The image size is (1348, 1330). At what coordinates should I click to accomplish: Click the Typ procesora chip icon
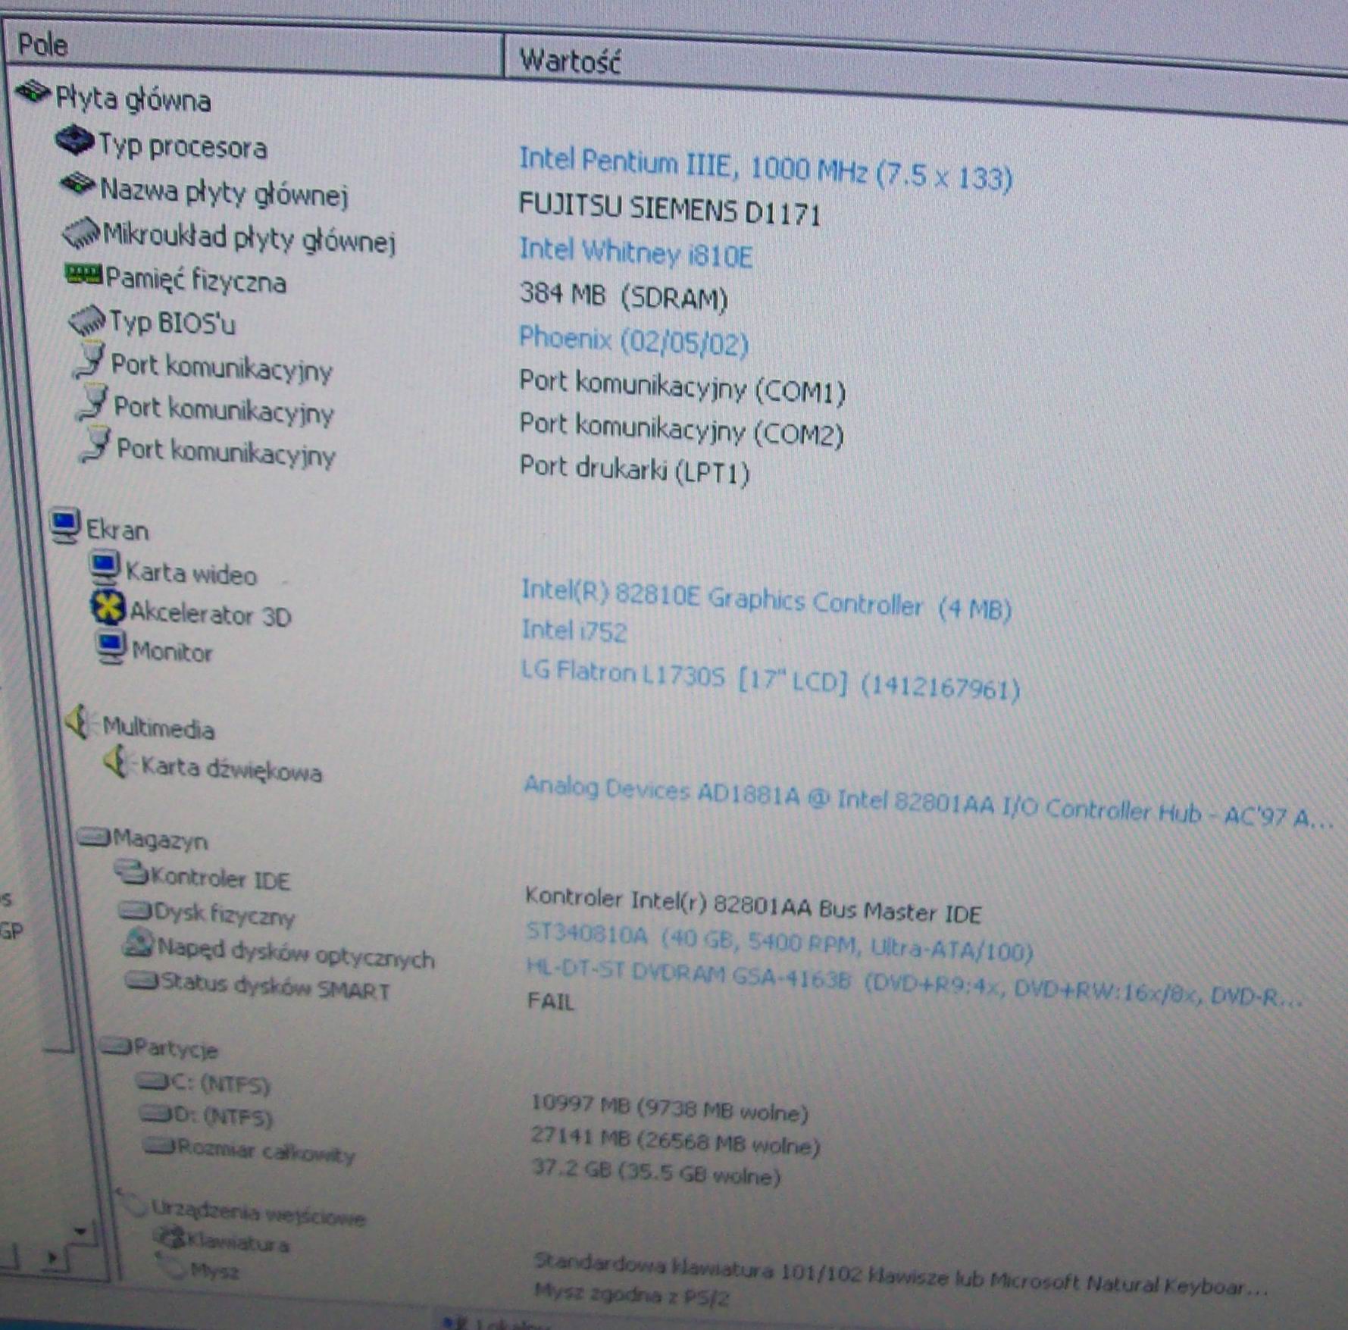coord(75,140)
